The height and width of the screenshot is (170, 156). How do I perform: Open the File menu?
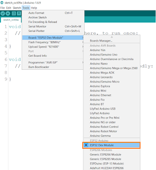3,8
